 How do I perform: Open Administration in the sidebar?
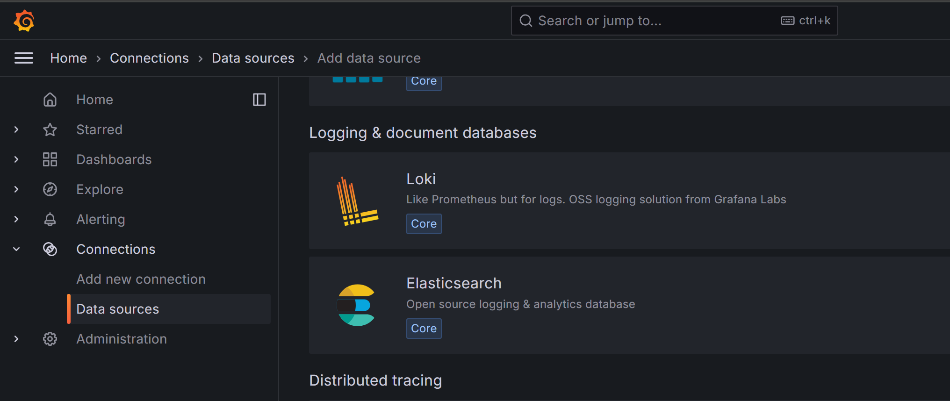(x=122, y=339)
